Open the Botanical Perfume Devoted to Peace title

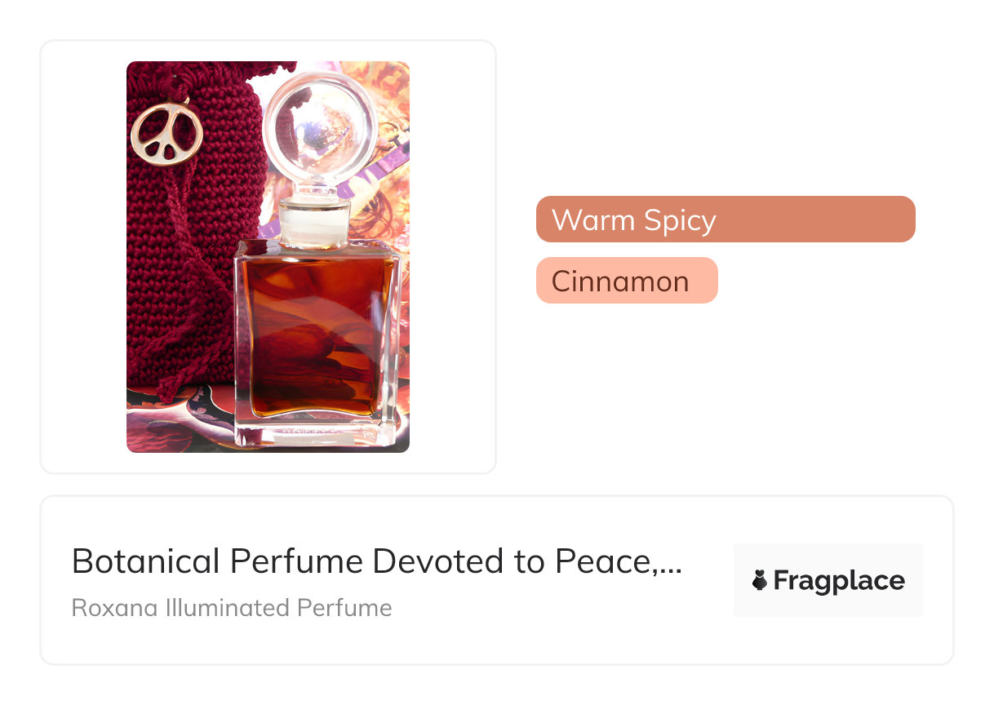tap(377, 561)
